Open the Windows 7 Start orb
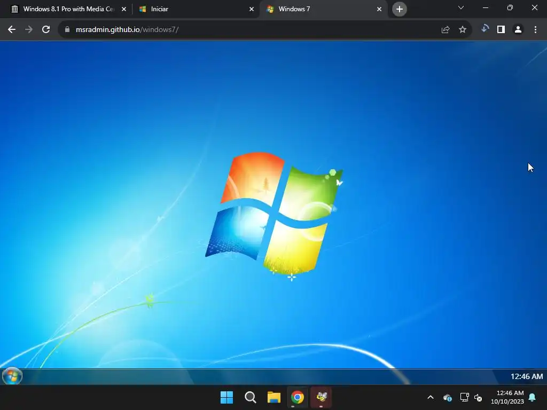 pos(12,376)
